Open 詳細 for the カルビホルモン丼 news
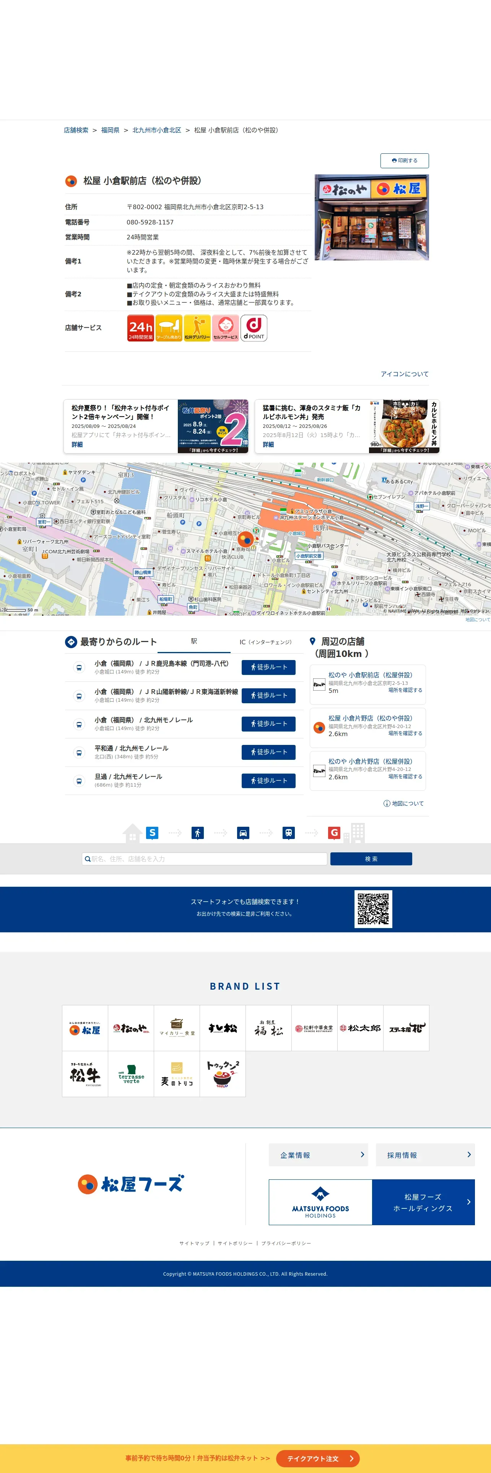 click(268, 444)
